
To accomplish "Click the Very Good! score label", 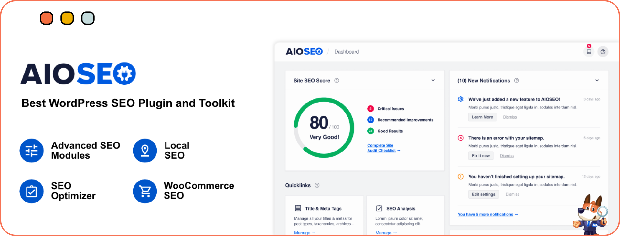I will click(324, 137).
